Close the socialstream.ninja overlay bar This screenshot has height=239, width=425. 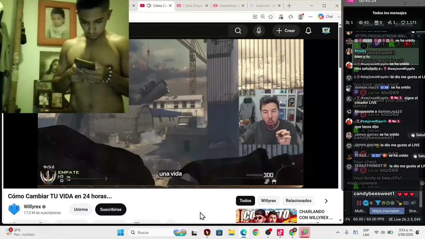coord(418,36)
